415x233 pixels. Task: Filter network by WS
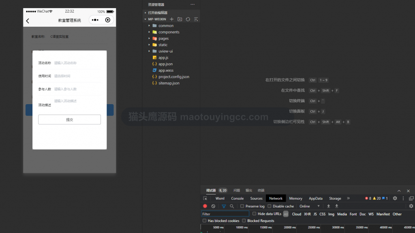(x=371, y=214)
